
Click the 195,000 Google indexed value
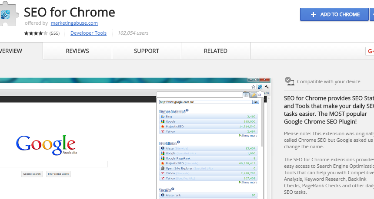249,121
